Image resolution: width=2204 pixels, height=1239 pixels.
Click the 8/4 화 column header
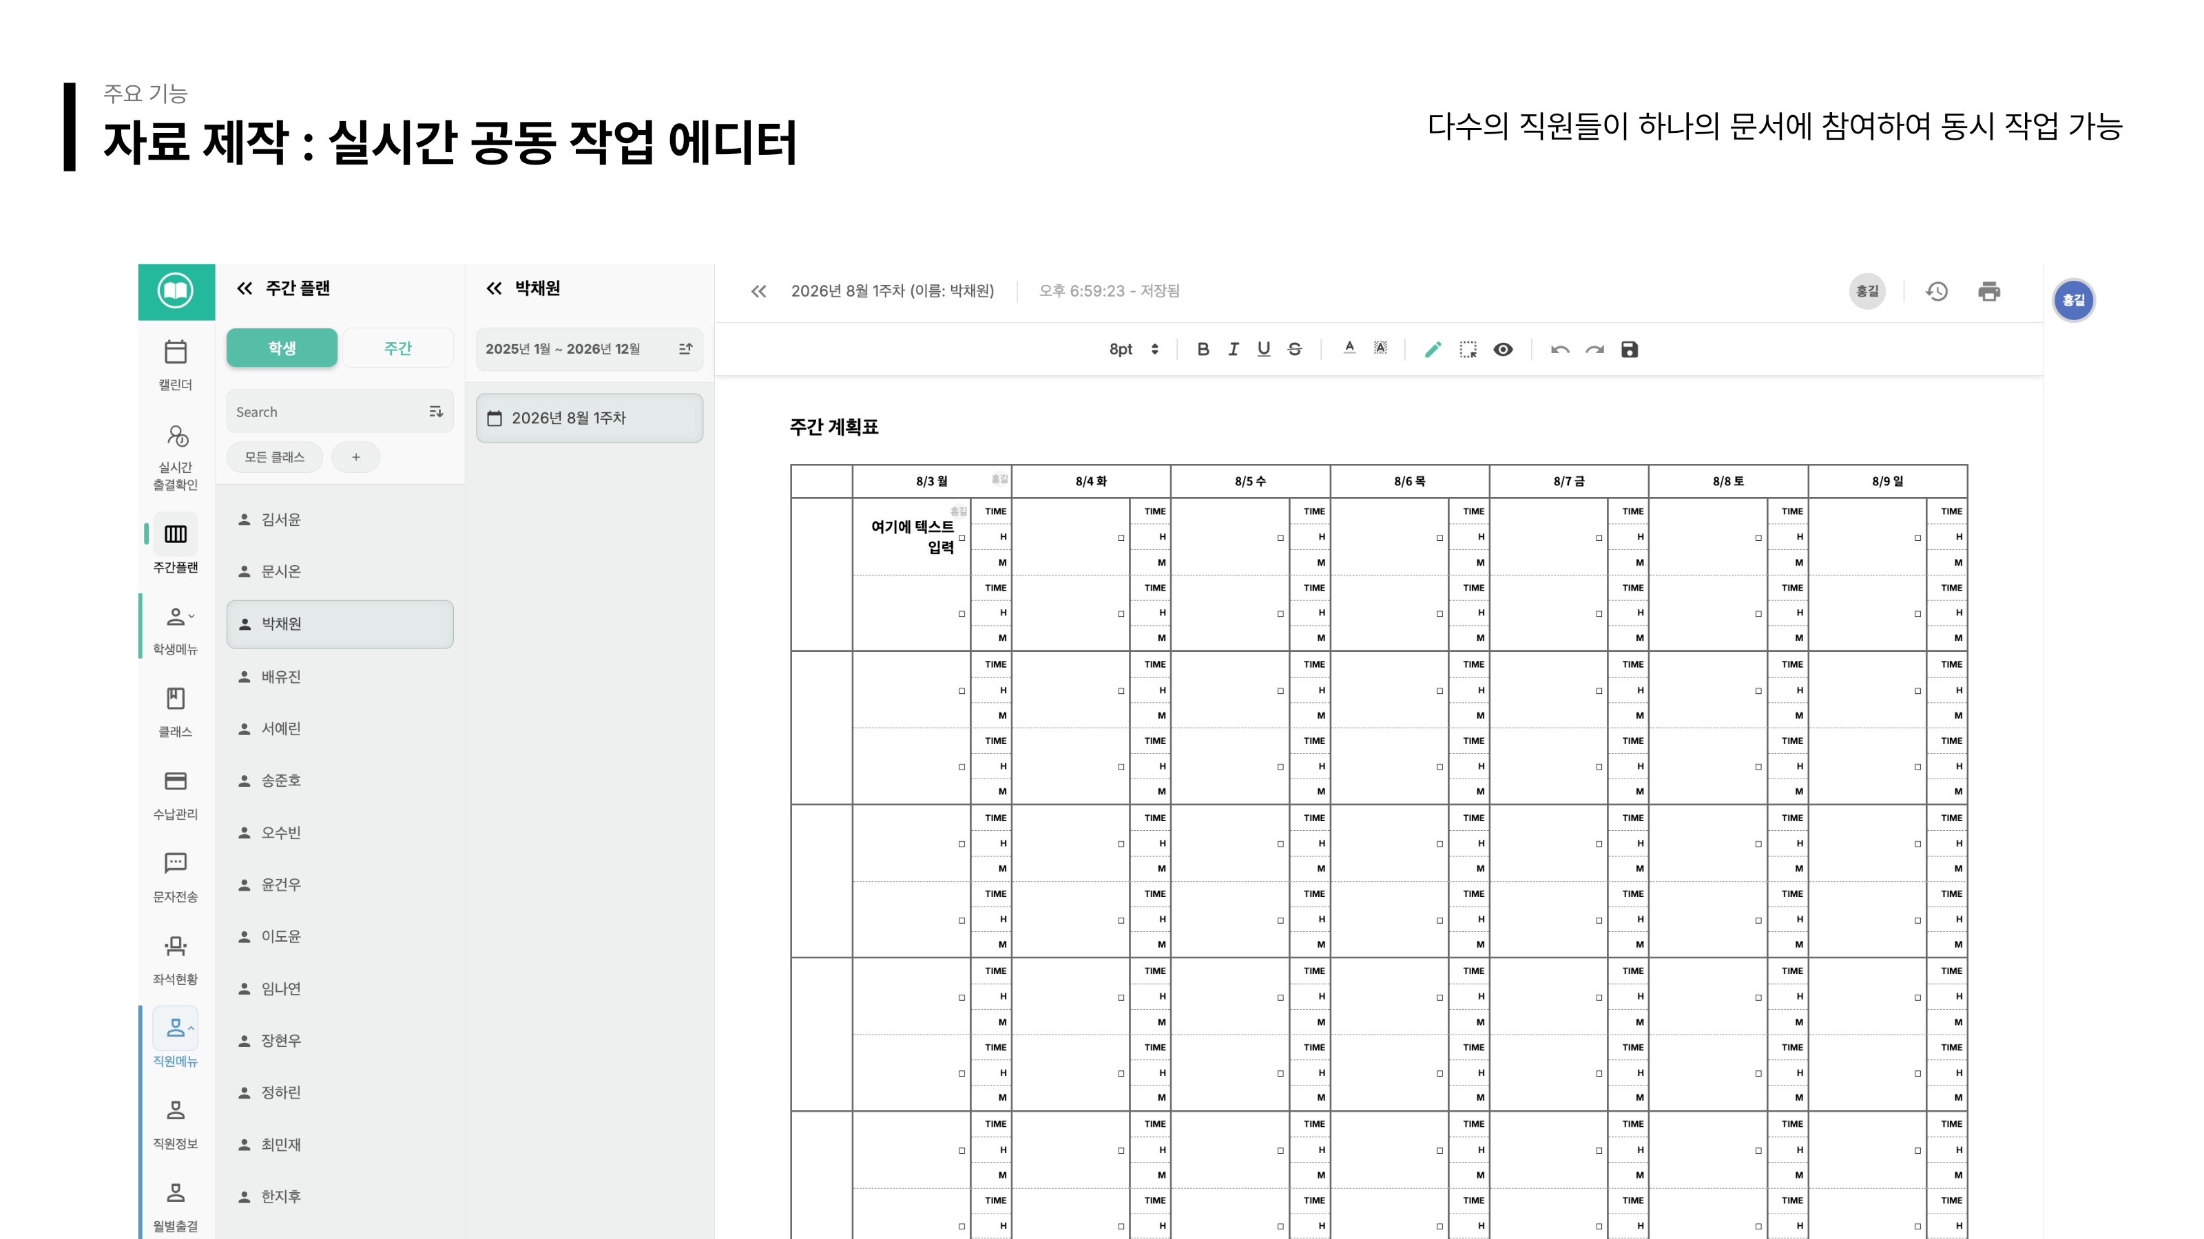pos(1091,480)
